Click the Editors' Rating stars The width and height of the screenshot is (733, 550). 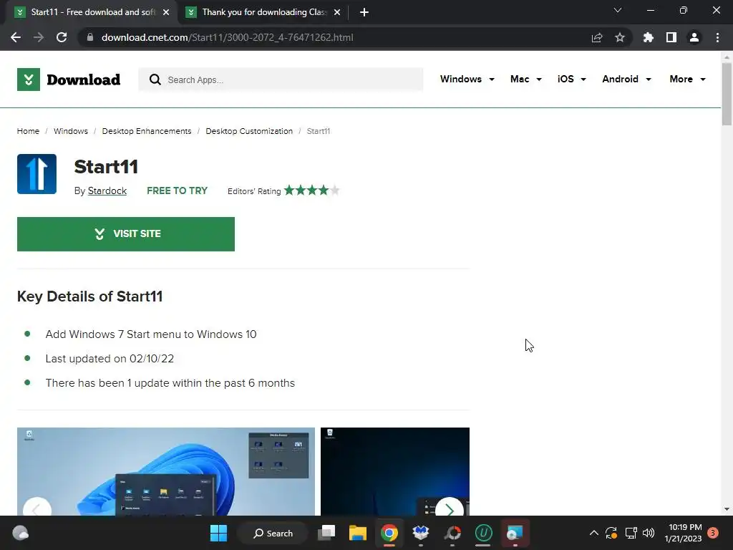click(312, 190)
